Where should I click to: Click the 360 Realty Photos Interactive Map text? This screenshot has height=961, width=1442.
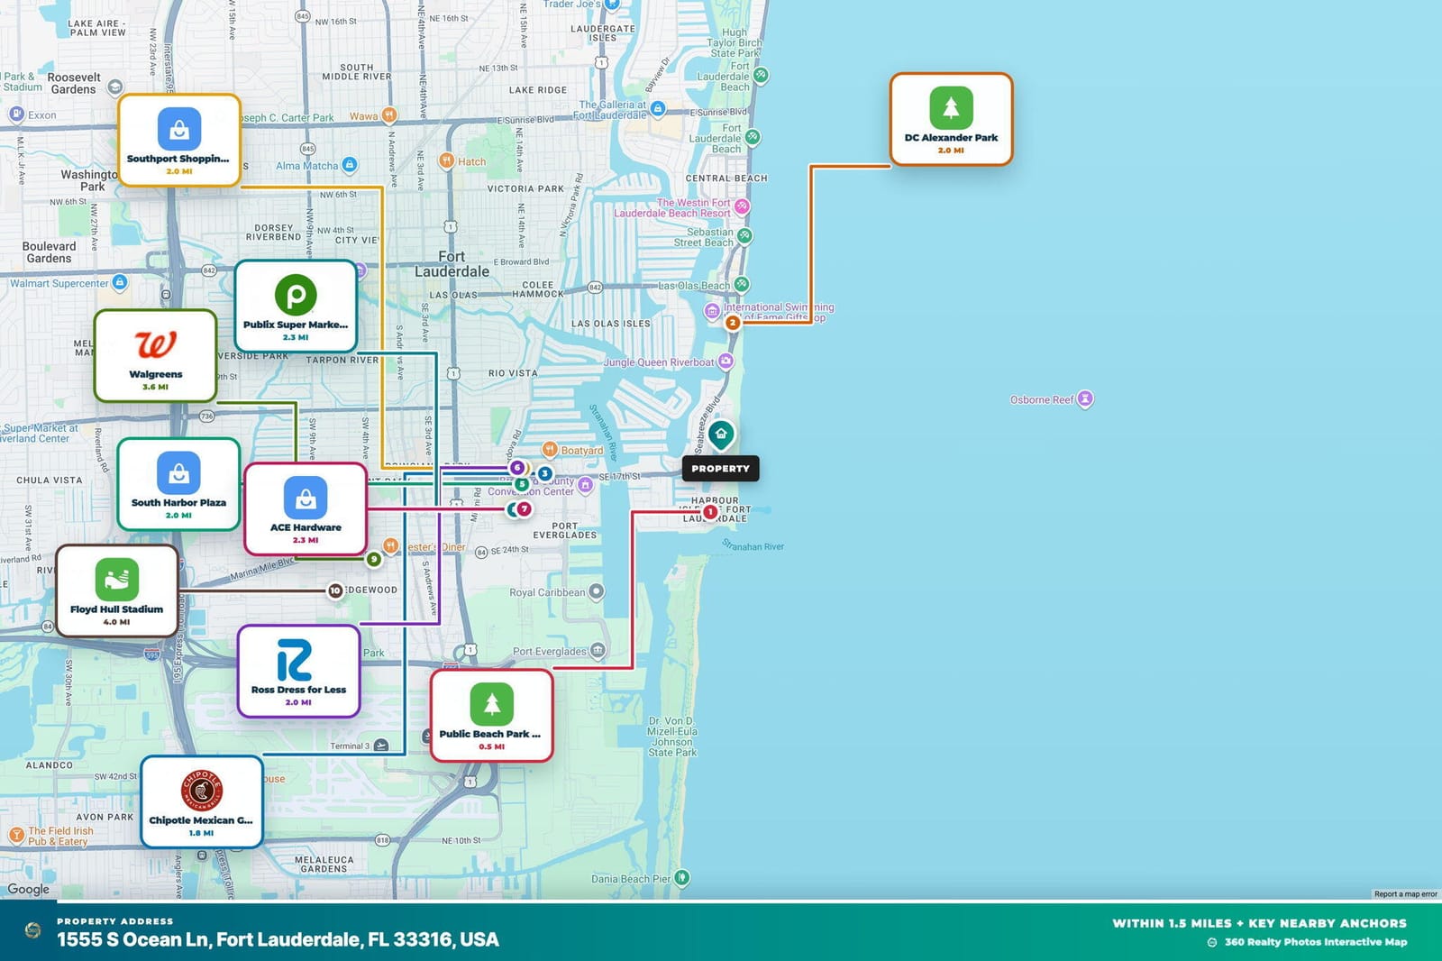[x=1315, y=942]
